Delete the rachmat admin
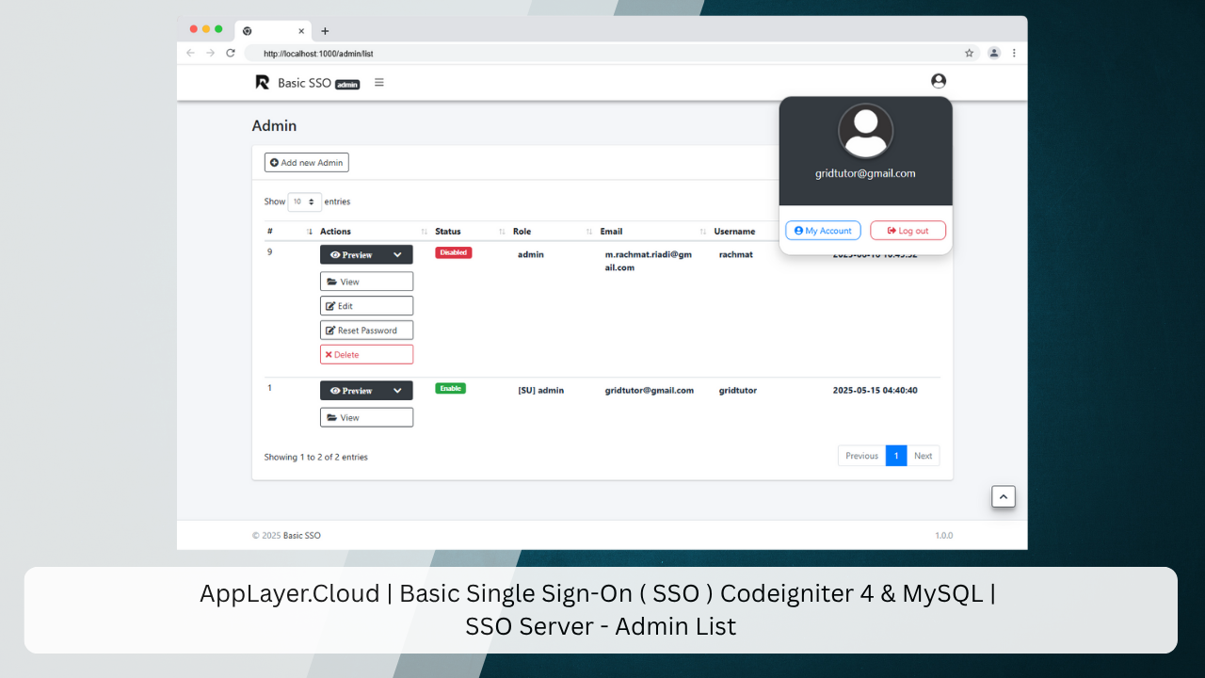The width and height of the screenshot is (1205, 678). click(366, 355)
